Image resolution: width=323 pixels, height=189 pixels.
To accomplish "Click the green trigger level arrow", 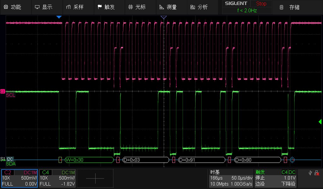I will click(x=320, y=122).
